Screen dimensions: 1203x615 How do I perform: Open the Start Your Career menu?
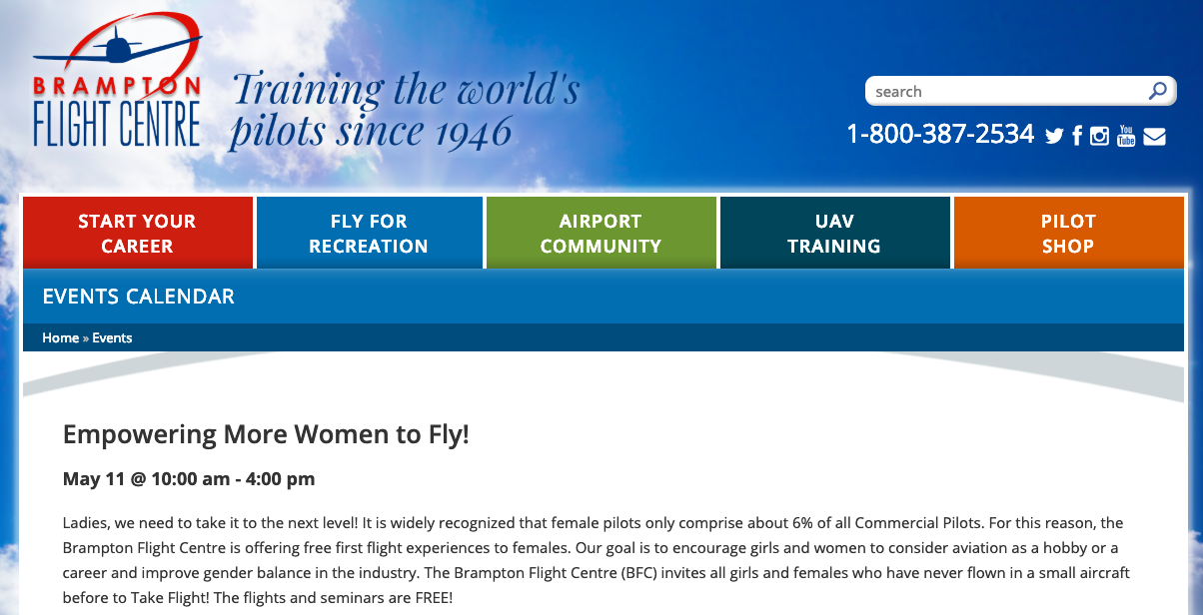tap(137, 233)
